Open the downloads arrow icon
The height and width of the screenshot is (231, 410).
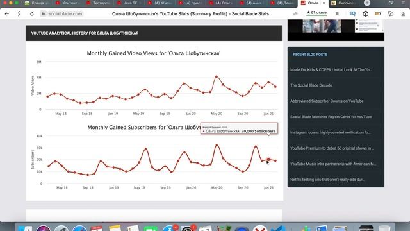click(403, 14)
